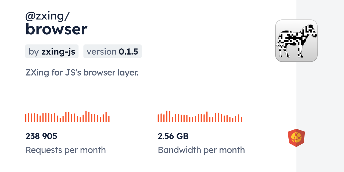Click the grey panel on the right edge
Viewport: 344px width, 172px height.
(x=320, y=86)
